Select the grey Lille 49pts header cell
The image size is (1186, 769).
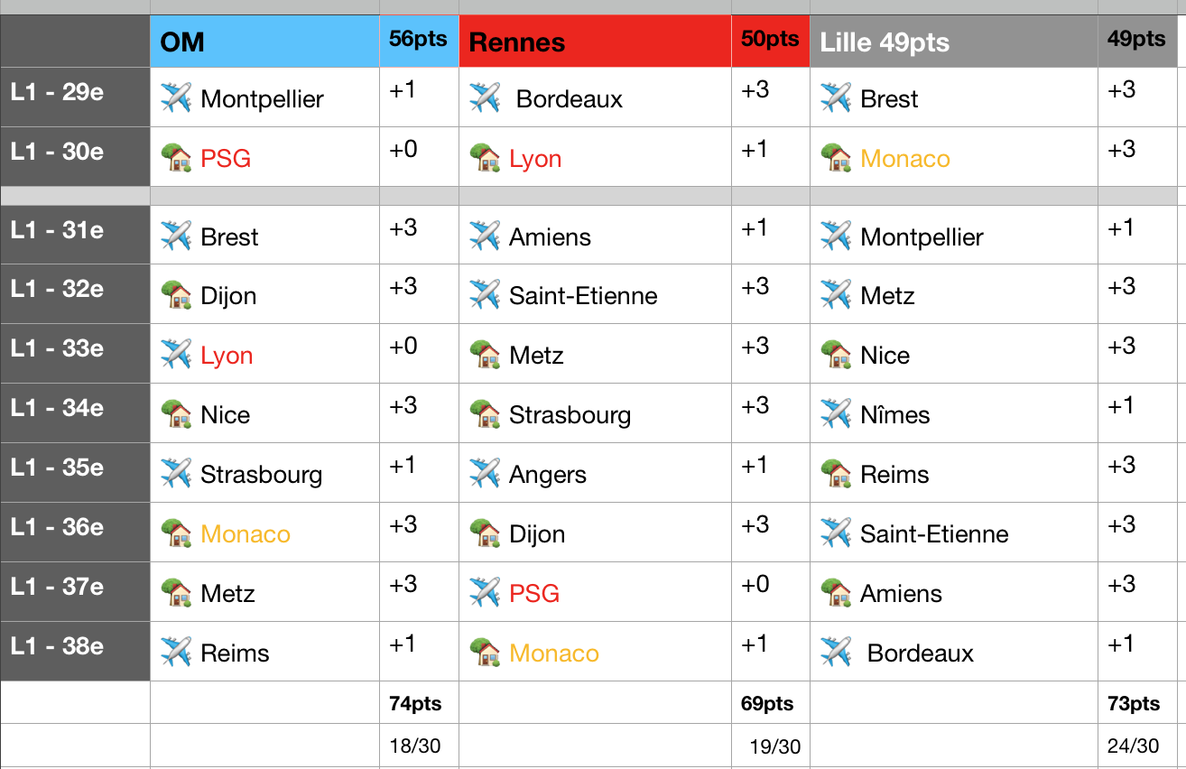click(x=954, y=42)
